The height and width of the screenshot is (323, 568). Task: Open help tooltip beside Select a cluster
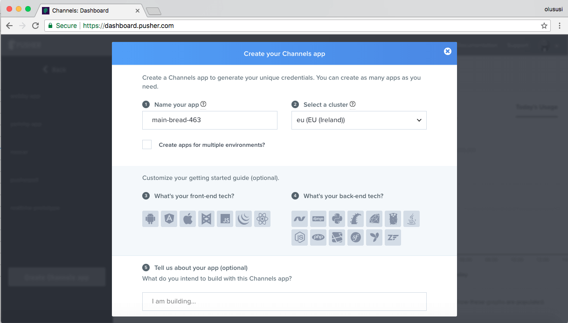353,104
